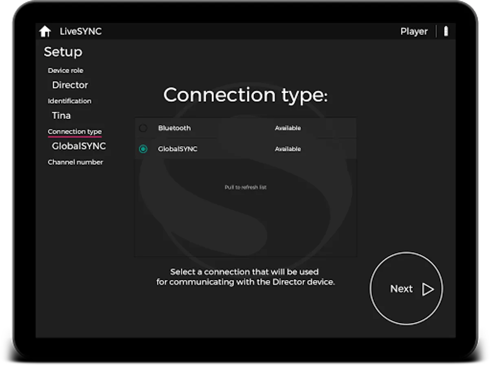This screenshot has height=366, width=490.
Task: Click Available status in Bluetooth row
Action: coord(288,128)
